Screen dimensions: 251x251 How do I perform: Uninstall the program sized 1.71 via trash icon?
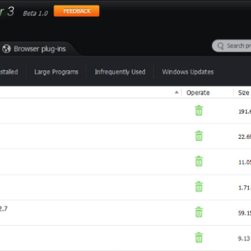(x=199, y=186)
